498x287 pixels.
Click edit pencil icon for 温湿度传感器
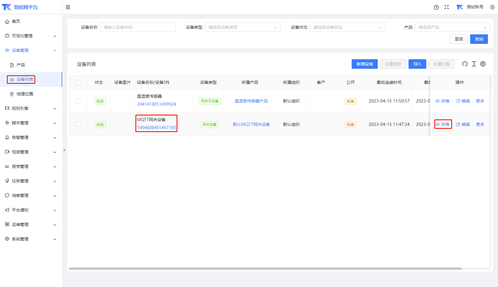[458, 101]
